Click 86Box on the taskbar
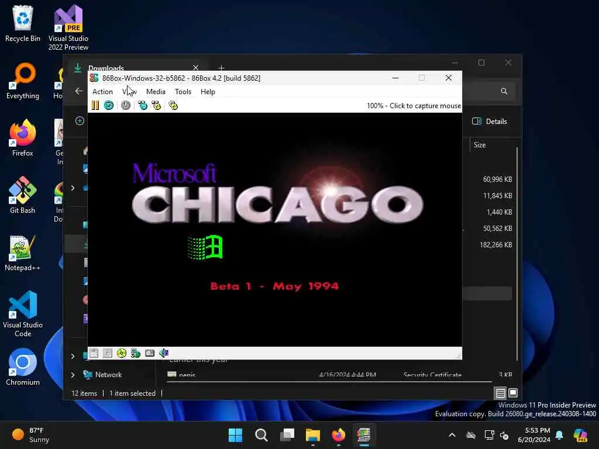Viewport: 599px width, 449px height. click(x=364, y=435)
